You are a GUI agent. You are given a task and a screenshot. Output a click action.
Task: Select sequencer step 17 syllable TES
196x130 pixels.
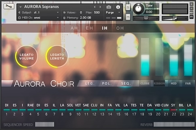point(134,105)
